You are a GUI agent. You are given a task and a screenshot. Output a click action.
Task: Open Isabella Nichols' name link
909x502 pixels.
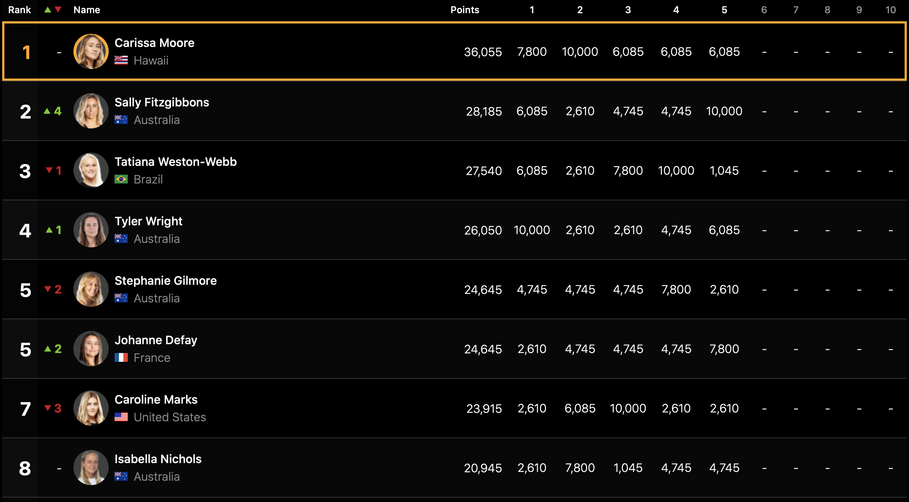coord(158,459)
